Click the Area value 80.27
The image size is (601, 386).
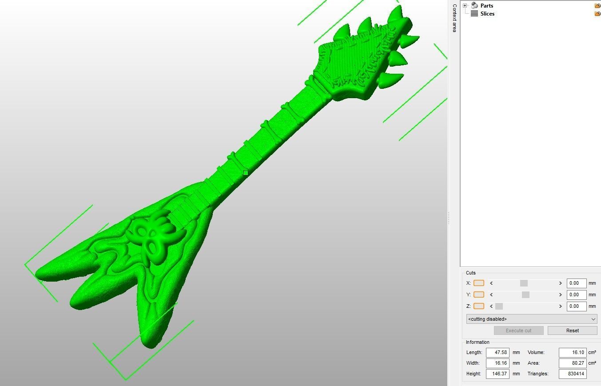[x=573, y=363]
